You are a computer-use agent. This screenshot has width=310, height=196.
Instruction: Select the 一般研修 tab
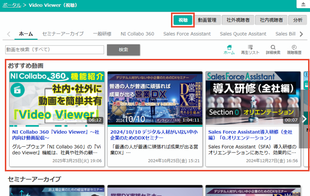pyautogui.click(x=102, y=34)
